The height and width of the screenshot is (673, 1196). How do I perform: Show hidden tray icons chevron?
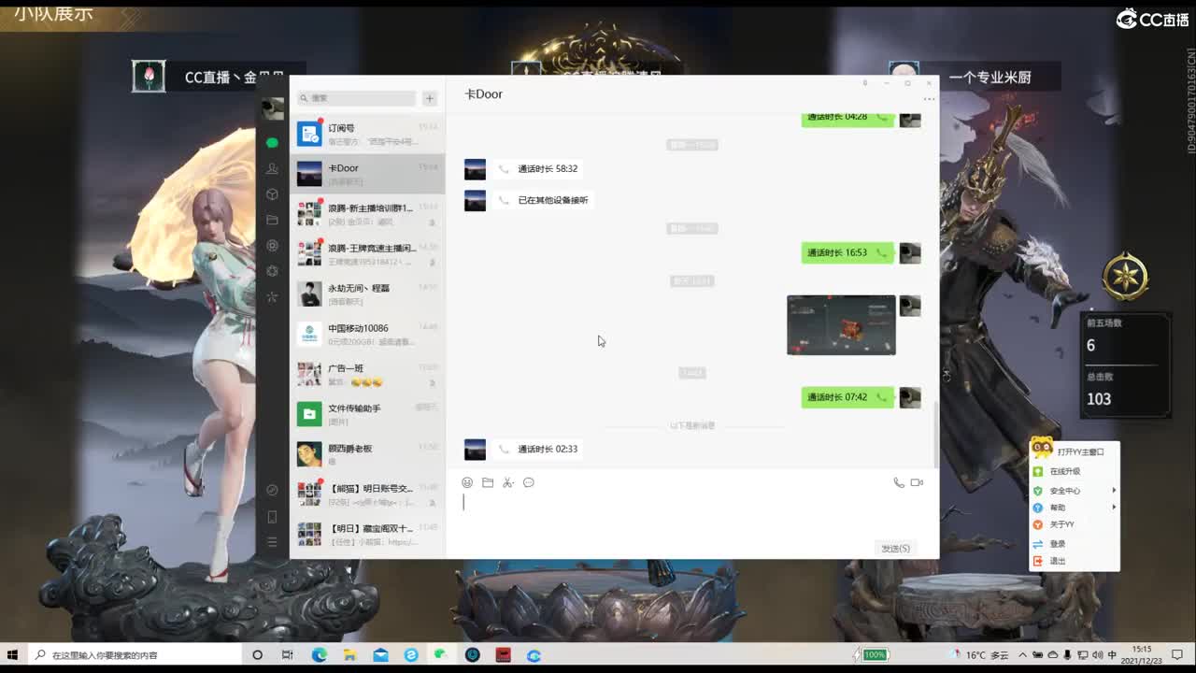click(1023, 655)
